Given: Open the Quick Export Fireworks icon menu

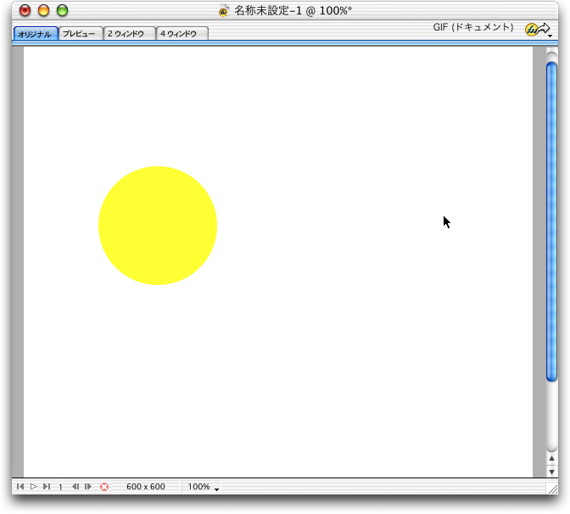Looking at the screenshot, I should pos(539,30).
